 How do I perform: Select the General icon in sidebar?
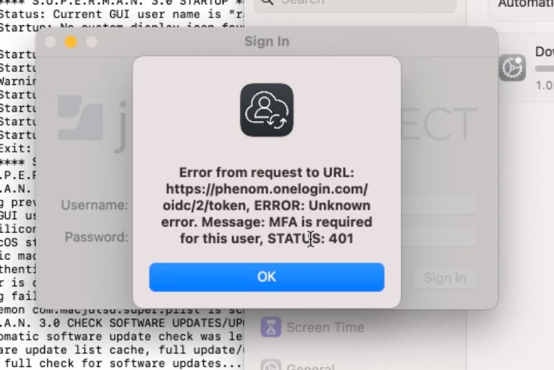(x=271, y=366)
